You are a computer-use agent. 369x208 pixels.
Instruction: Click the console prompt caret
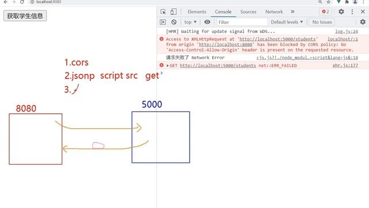click(161, 73)
